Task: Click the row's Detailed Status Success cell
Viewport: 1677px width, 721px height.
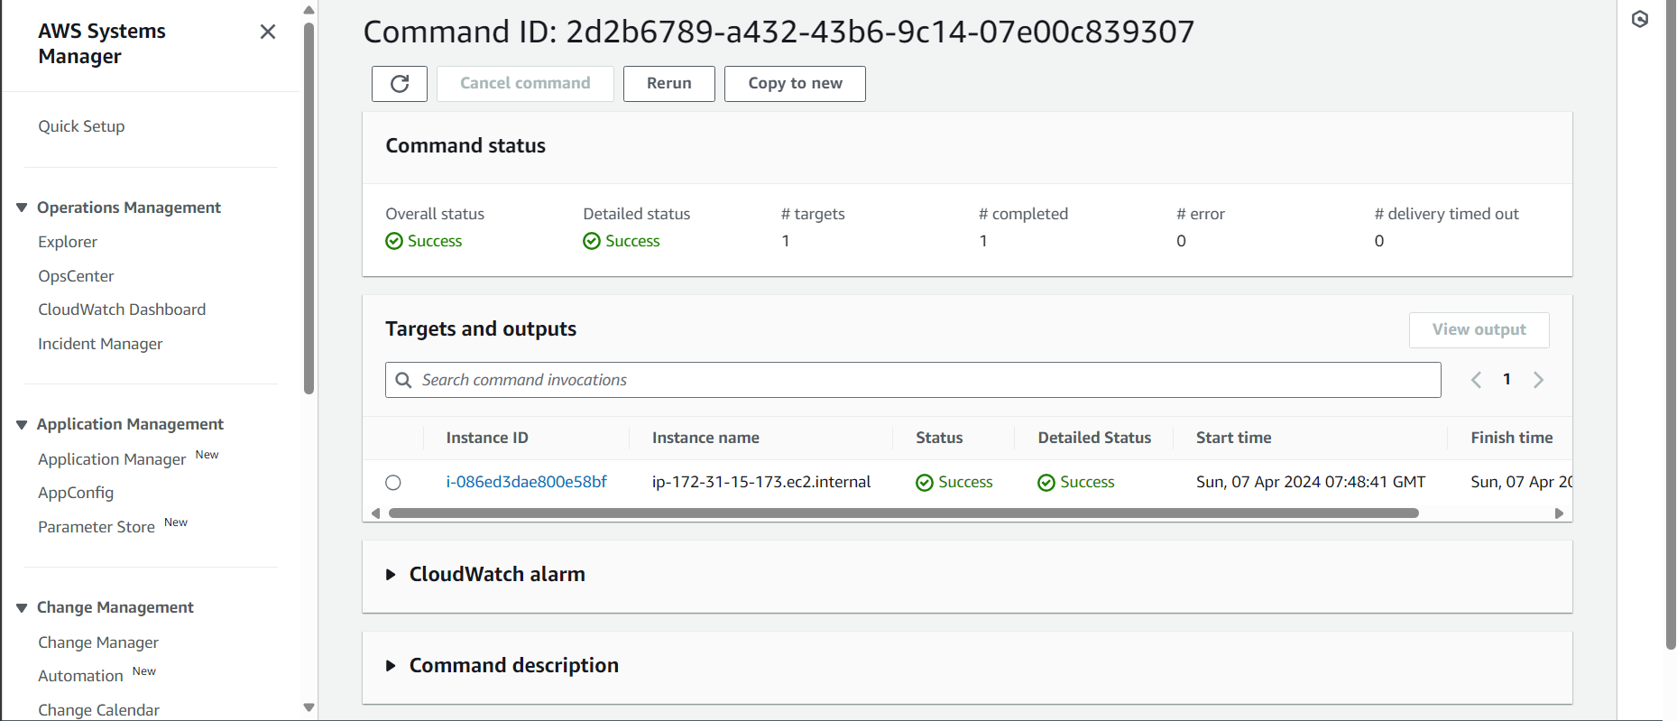Action: [x=1076, y=483]
